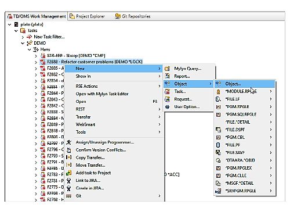Open the REST submenu
Viewport: 290px width, 215px height.
(114, 109)
